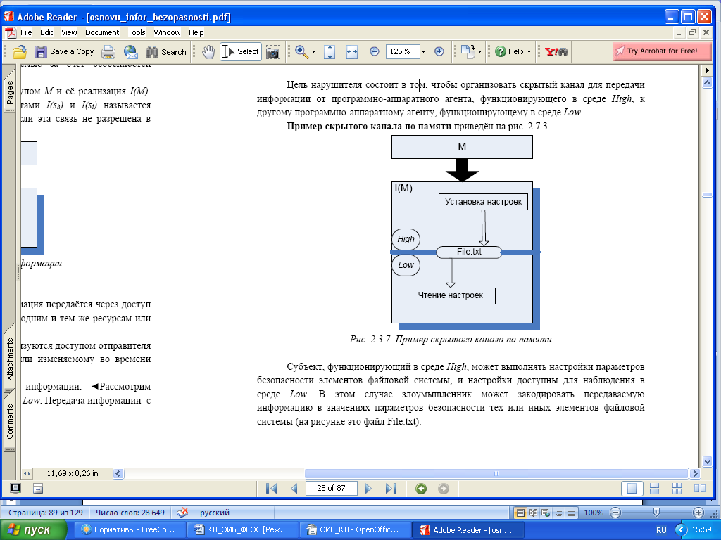Click the Print icon in toolbar
This screenshot has height=540, width=721.
click(108, 52)
